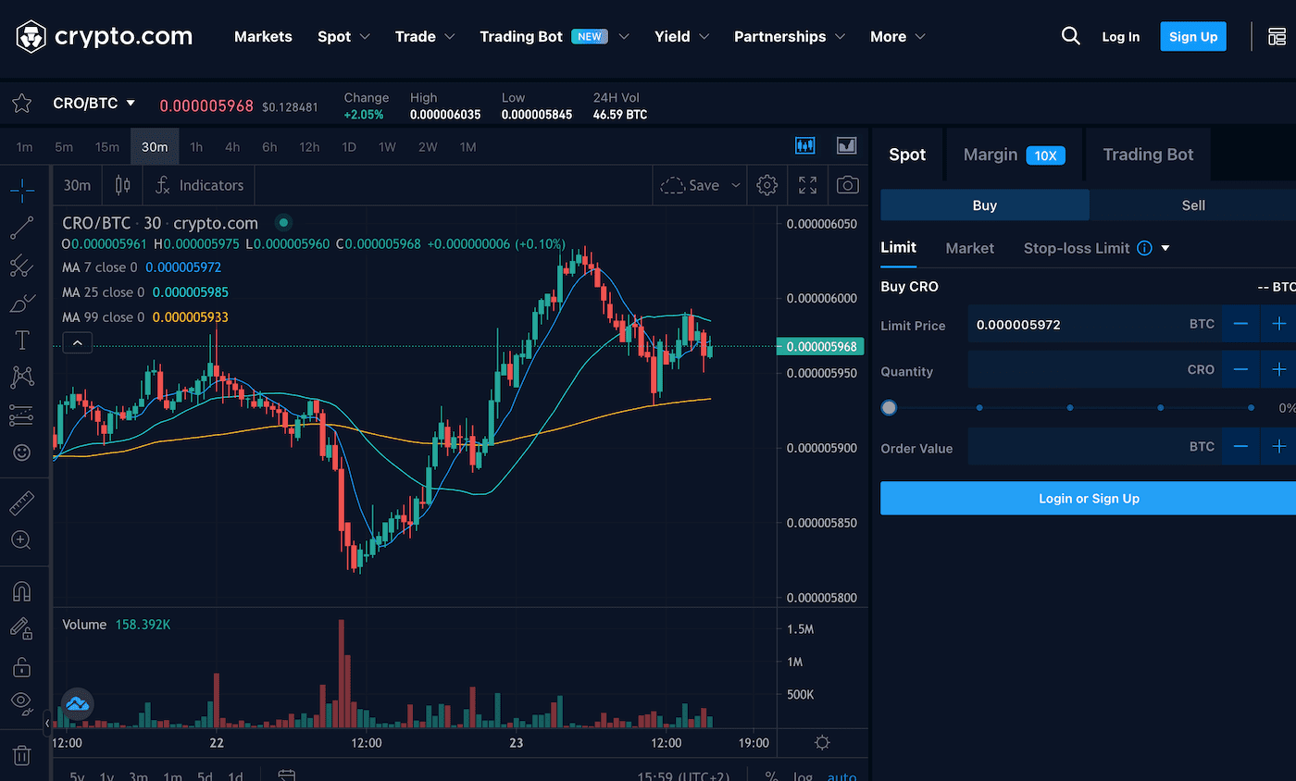Enter fullscreen chart mode

(807, 185)
